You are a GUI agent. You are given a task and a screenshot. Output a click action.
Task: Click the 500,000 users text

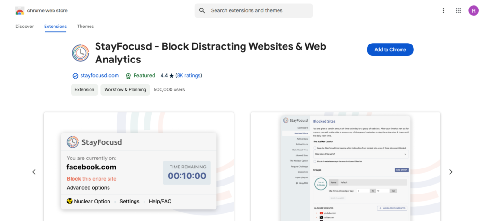[x=169, y=89]
